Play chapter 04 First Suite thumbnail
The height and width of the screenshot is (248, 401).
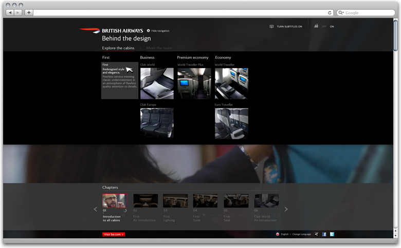click(205, 200)
